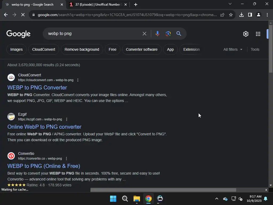Clear the search box with the X
This screenshot has height=205, width=273.
[x=144, y=34]
